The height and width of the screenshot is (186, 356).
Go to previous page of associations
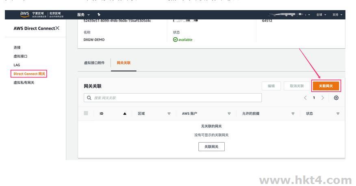(x=305, y=98)
